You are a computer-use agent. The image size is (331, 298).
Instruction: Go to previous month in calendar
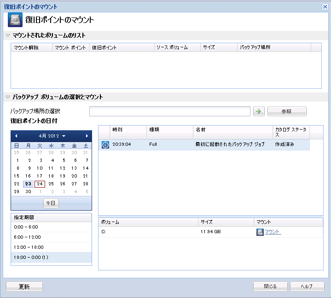16,136
